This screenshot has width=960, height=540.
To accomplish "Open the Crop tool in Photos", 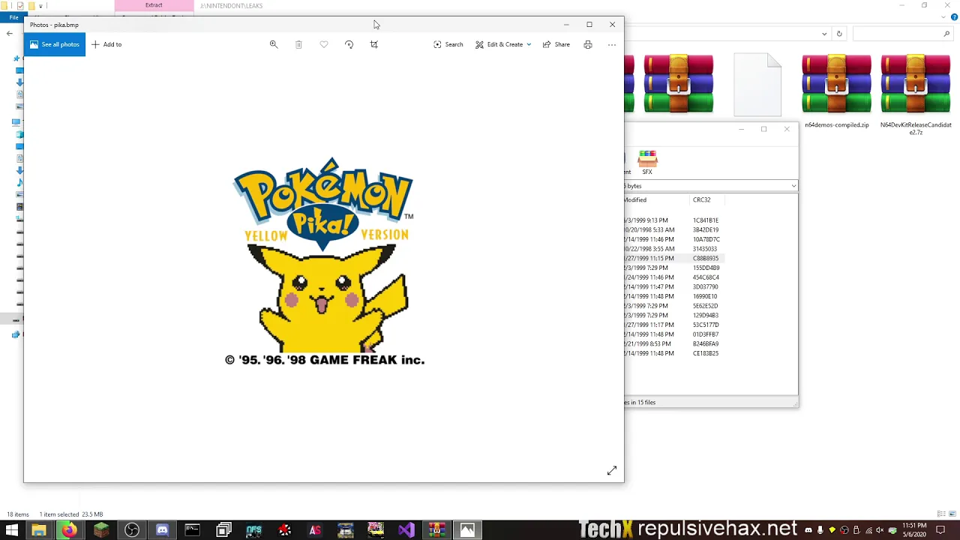I will click(x=374, y=44).
